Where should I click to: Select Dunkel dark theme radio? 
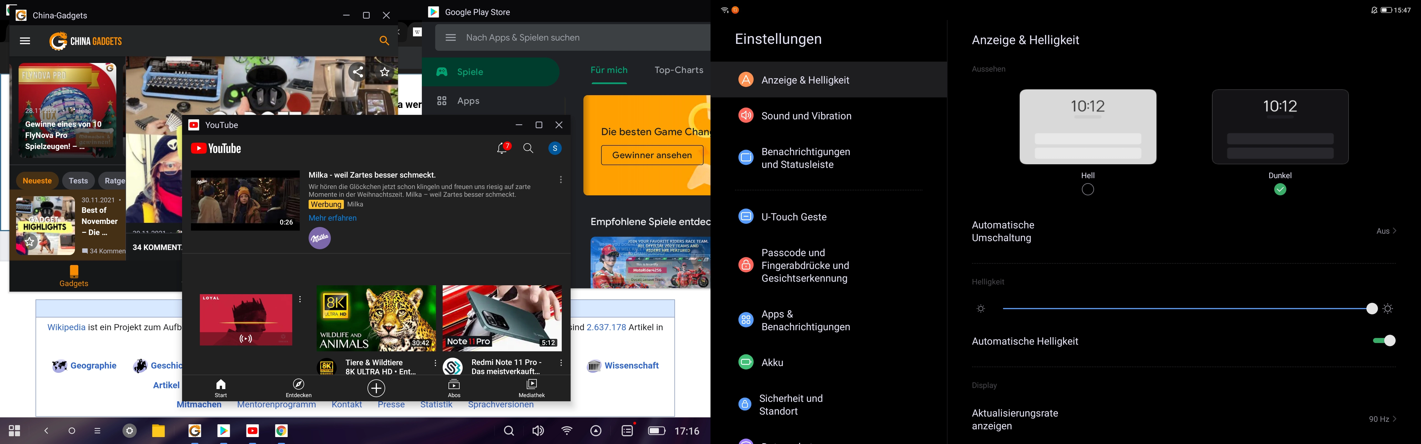(1280, 189)
